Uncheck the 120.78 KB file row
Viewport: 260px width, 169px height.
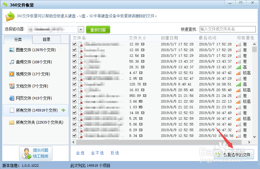[x=75, y=84]
